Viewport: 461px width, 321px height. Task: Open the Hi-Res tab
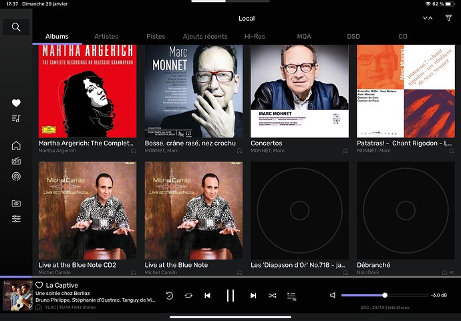[255, 37]
